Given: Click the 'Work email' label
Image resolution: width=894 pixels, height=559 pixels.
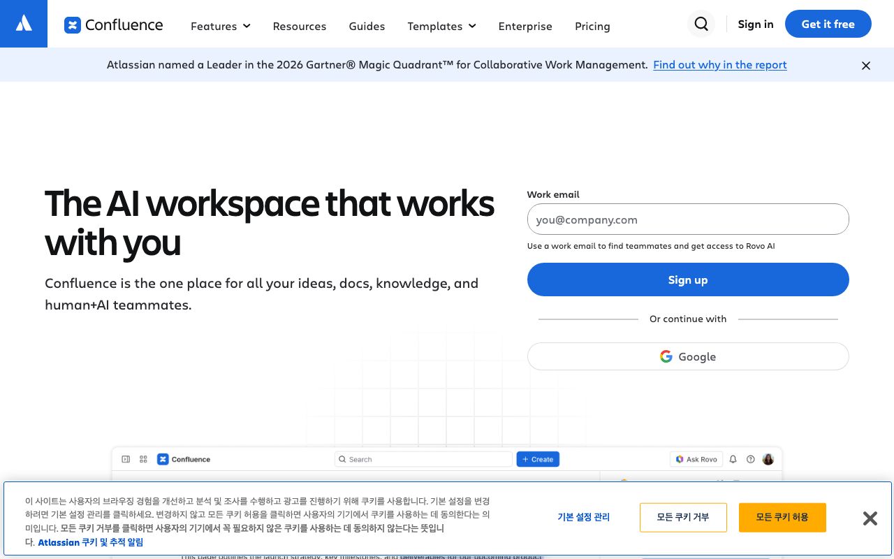Looking at the screenshot, I should (553, 194).
